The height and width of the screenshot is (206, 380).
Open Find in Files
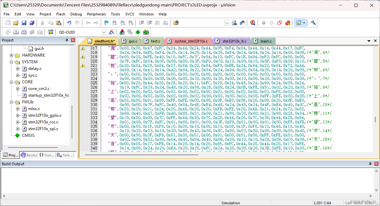point(175,23)
